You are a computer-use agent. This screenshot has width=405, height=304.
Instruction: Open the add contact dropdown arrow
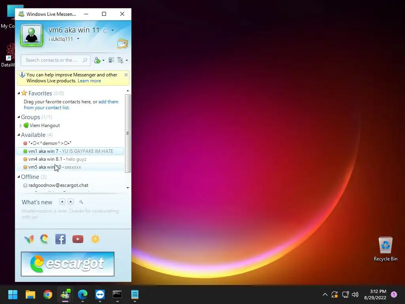[103, 61]
